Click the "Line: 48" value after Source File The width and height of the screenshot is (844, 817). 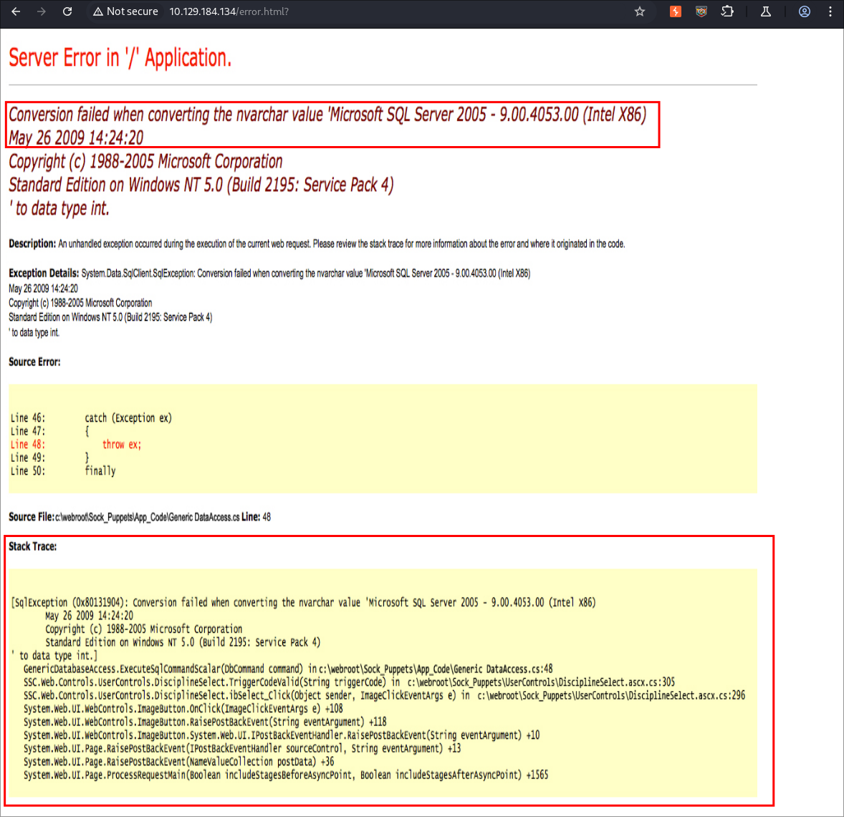coord(256,517)
